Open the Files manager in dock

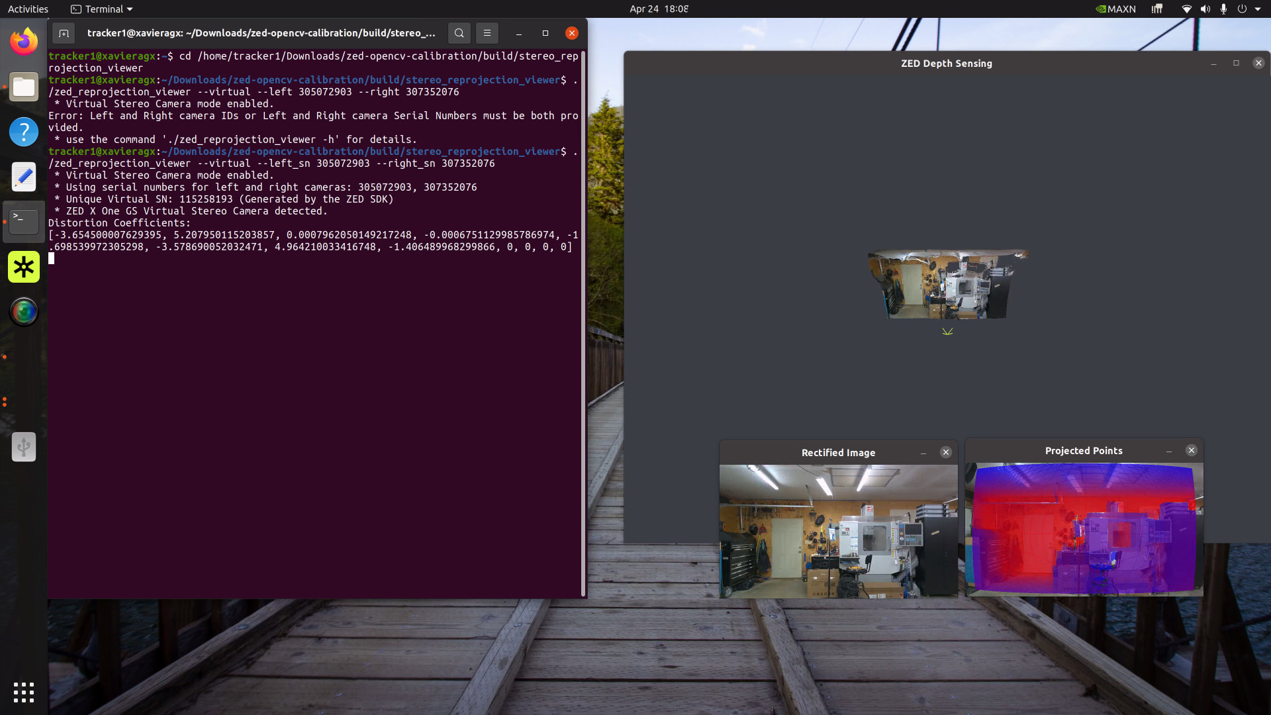pos(24,87)
